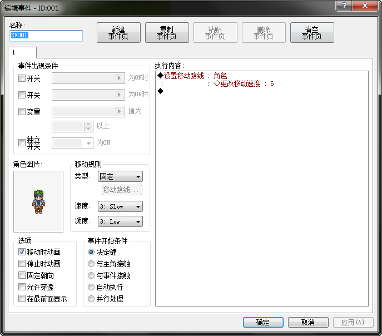Viewport: 382px width, 336px height.
Task: Select the 与主角接触 trigger option
Action: click(91, 264)
